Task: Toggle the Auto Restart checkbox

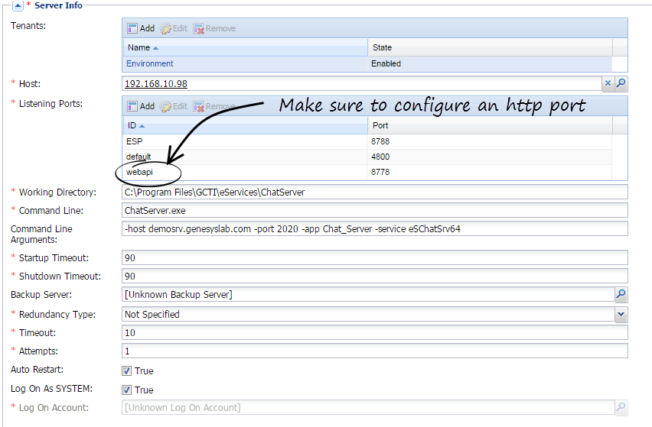Action: [x=127, y=371]
